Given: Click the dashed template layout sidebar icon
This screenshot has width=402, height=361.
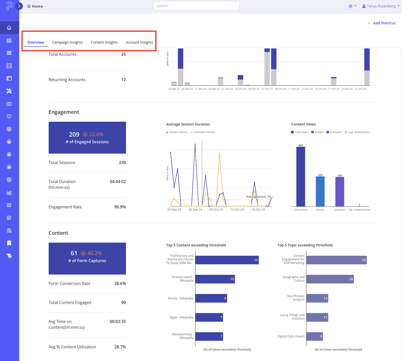Looking at the screenshot, I should coord(9,66).
